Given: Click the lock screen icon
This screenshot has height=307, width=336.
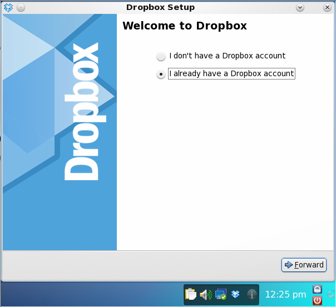Looking at the screenshot, I should (317, 289).
